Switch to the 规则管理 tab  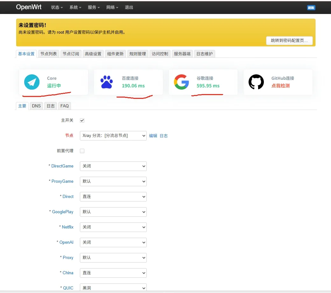pos(137,54)
